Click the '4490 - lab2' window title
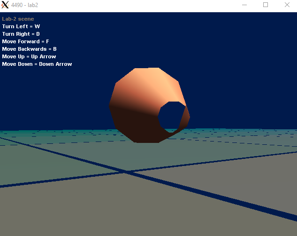This screenshot has height=236, width=297. click(x=24, y=5)
